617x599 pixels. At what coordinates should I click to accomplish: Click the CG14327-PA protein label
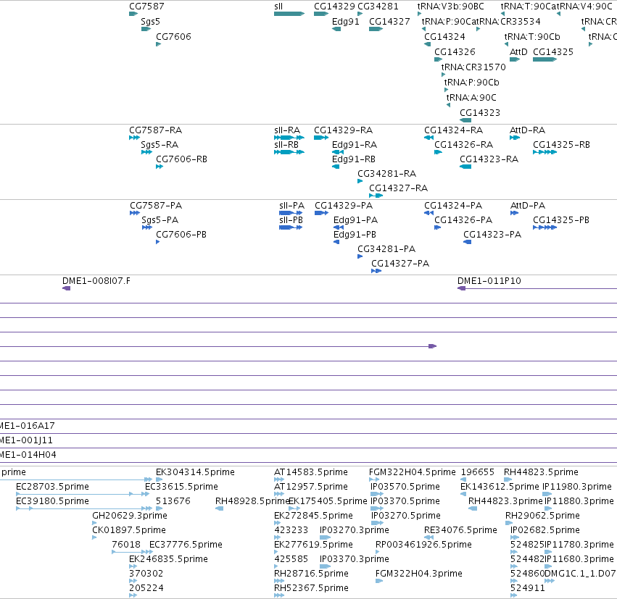[x=400, y=264]
